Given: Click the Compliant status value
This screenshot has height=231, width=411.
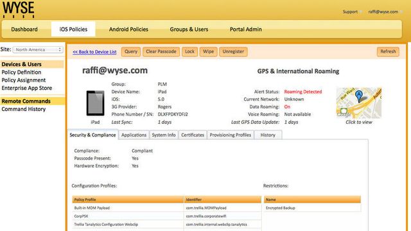Looking at the screenshot, I should point(142,151).
